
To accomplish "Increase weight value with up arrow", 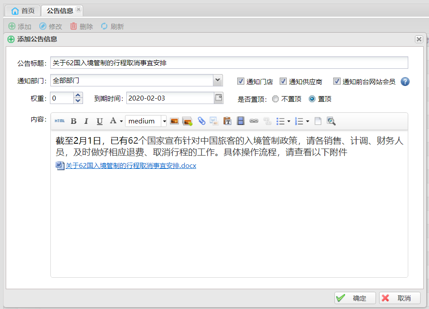I will pos(78,95).
